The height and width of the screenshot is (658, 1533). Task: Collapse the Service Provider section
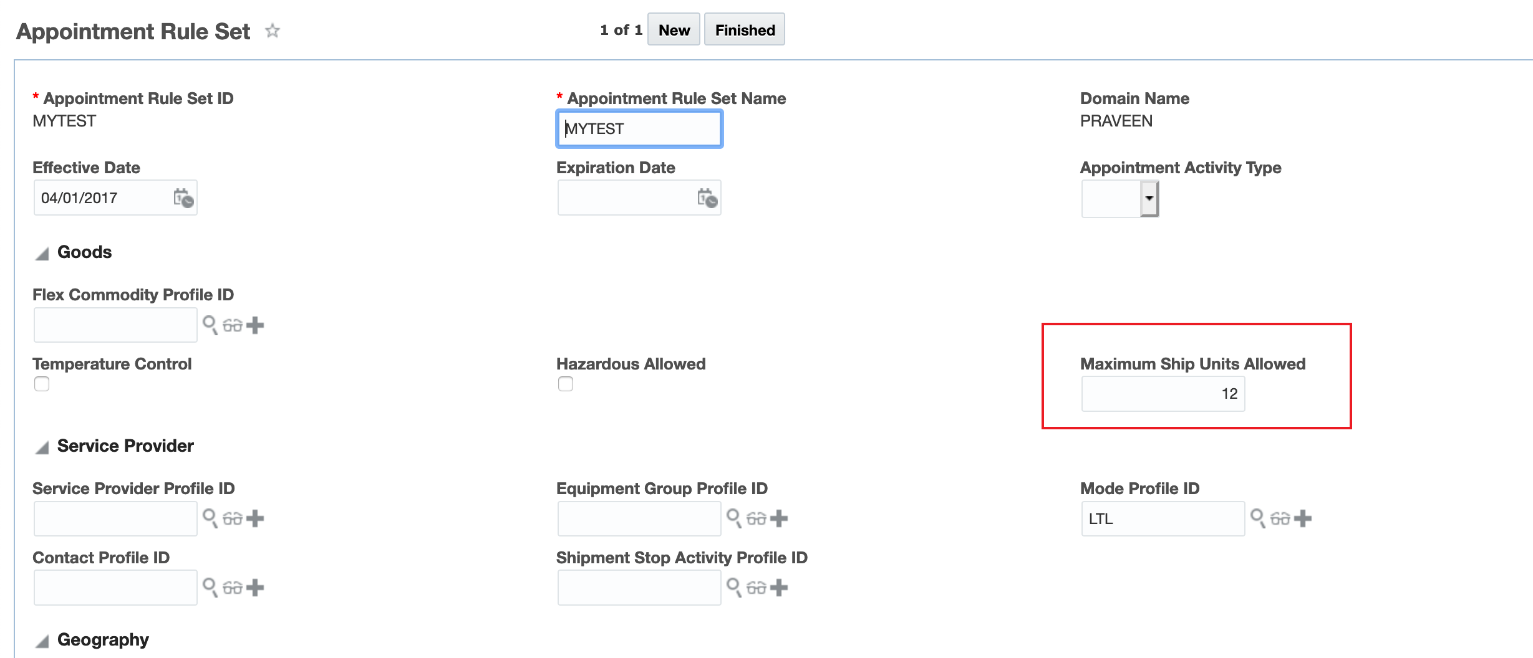point(42,447)
